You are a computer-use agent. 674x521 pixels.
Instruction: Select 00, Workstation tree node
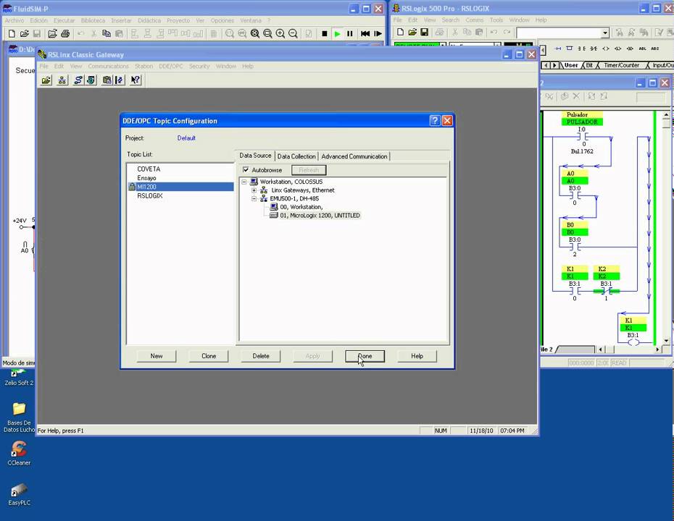(x=301, y=207)
